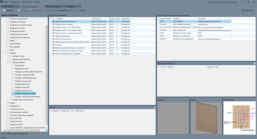Check the Выдвижные корзины/полки checkbox
Viewport: 257px width, 139px height.
pyautogui.click(x=8, y=25)
